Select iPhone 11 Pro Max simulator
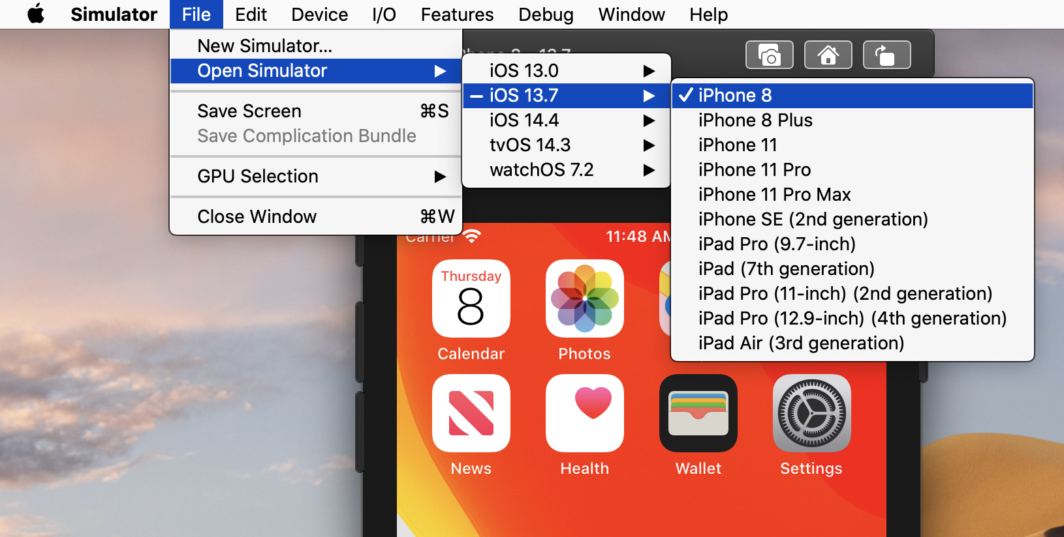This screenshot has height=537, width=1064. 853,194
